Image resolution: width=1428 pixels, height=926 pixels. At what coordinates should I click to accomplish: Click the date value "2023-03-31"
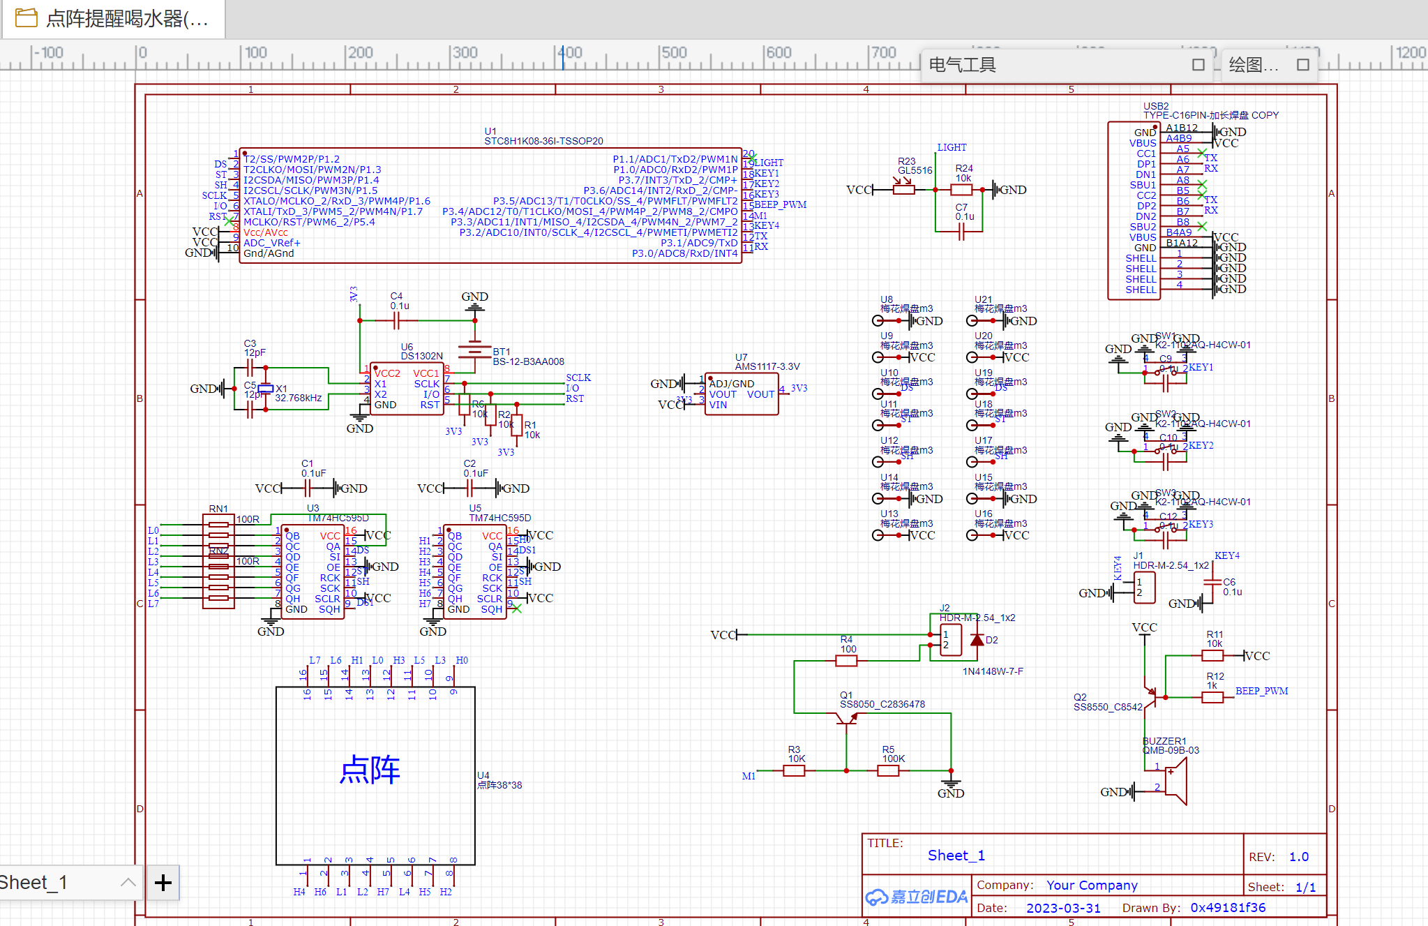pos(1062,908)
